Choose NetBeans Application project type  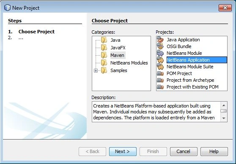(197, 60)
